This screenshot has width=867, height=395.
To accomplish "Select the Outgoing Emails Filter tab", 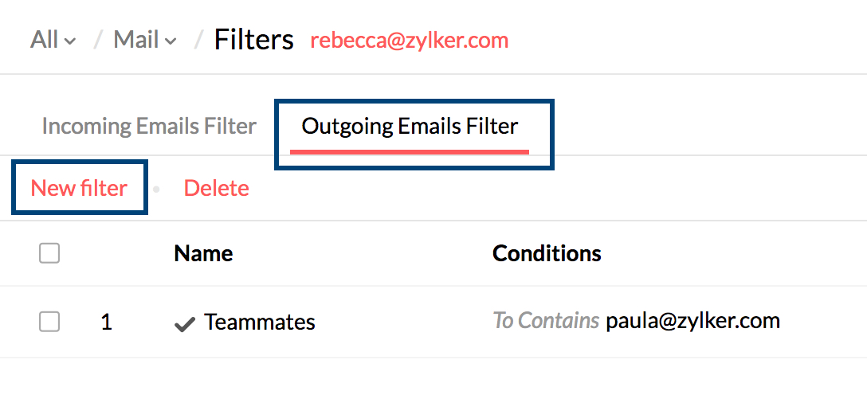I will (x=410, y=126).
